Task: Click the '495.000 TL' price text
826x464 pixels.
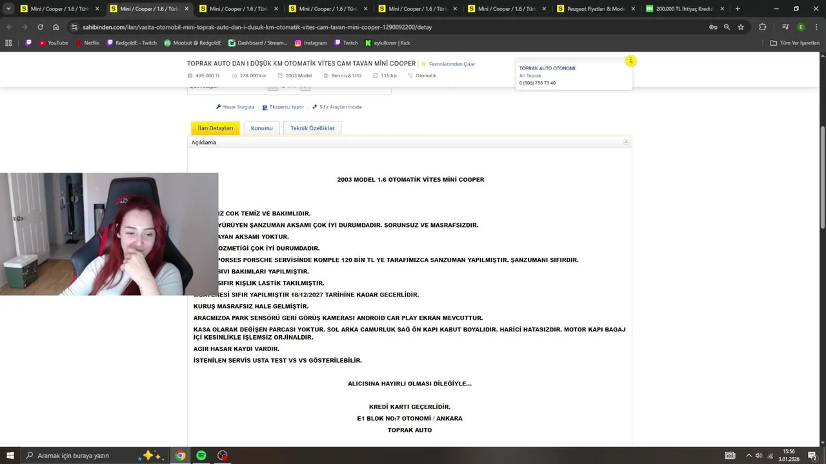Action: point(208,75)
